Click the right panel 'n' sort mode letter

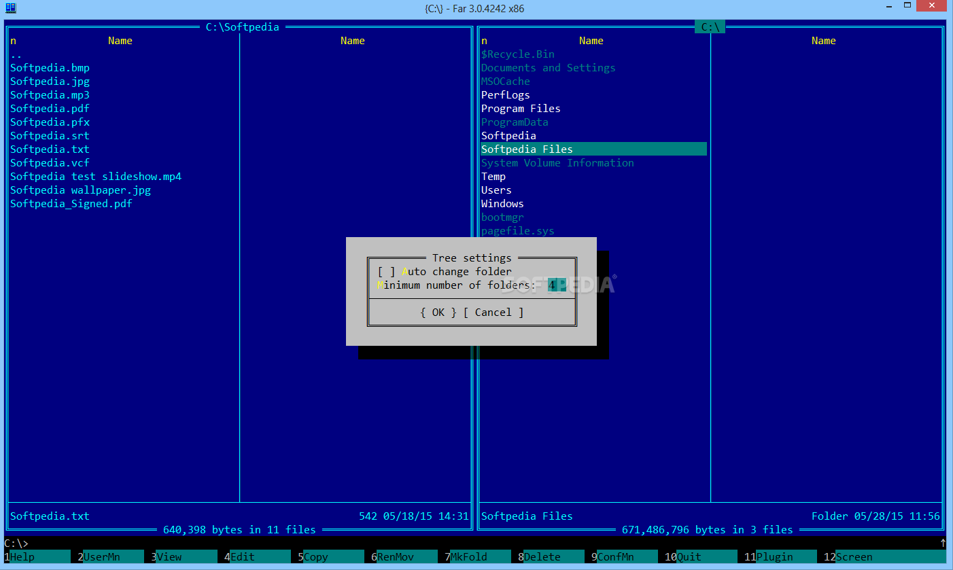[484, 41]
